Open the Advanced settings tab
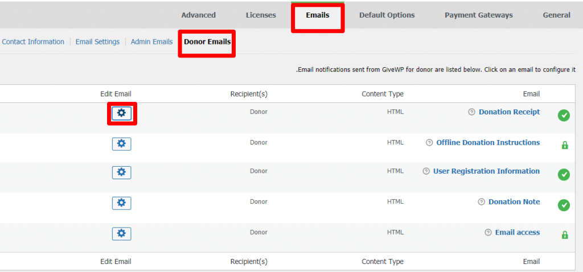 click(199, 15)
